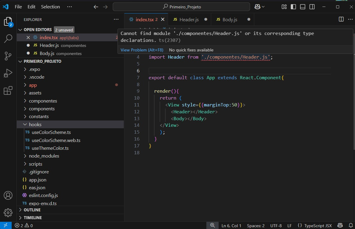Expand the node_modules folder
Viewport: 355px width, 229px height.
tap(70, 156)
